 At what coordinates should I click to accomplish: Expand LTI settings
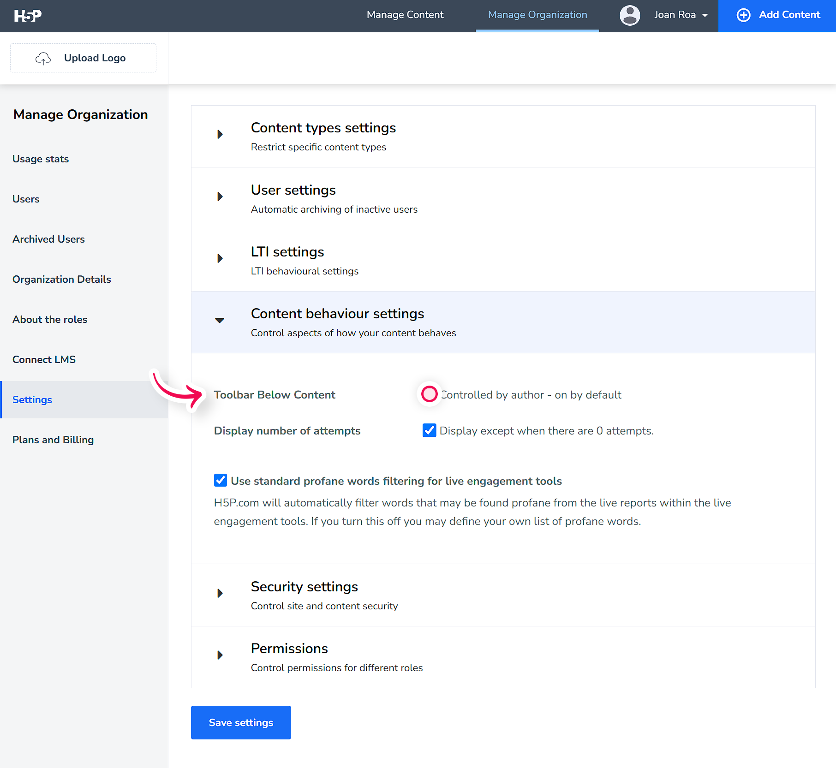(x=220, y=258)
